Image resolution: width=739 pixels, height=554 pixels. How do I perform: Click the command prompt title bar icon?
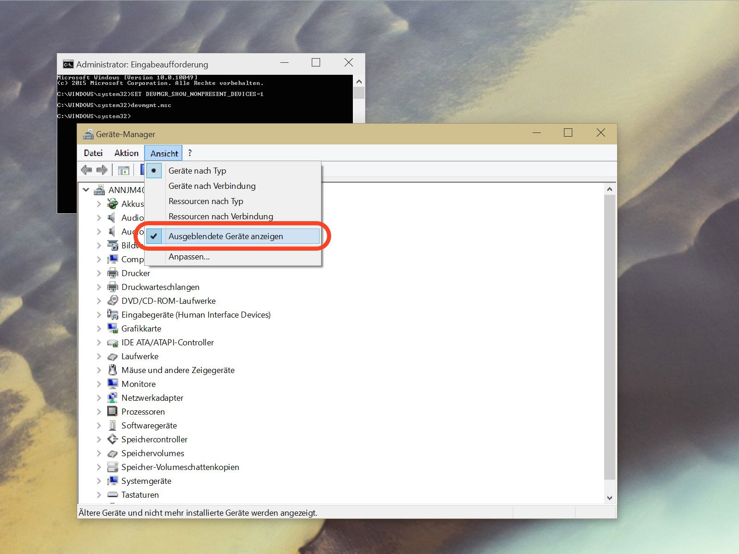(68, 64)
